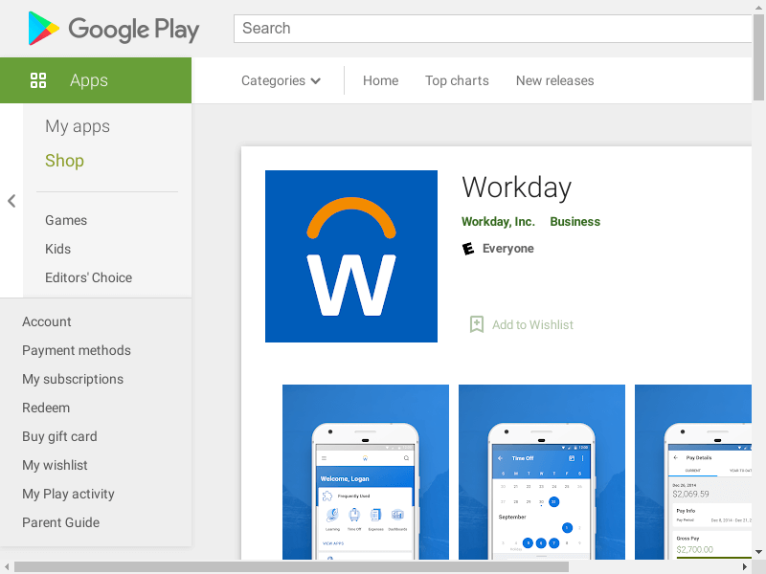Open My wishlist
Screen dimensions: 766x574
pos(55,465)
